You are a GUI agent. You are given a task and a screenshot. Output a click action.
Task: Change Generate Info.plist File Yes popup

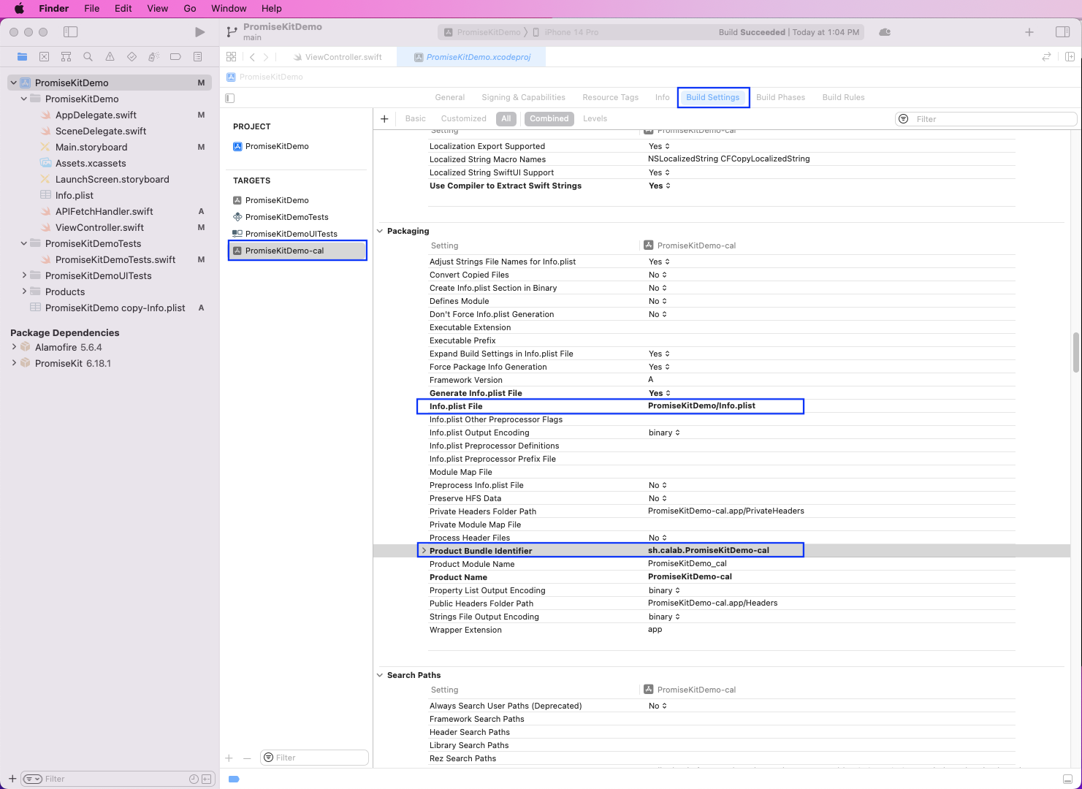[660, 393]
